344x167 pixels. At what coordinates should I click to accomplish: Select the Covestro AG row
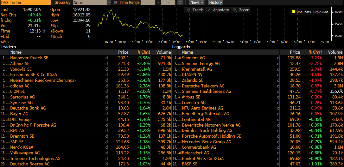[x=258, y=103]
